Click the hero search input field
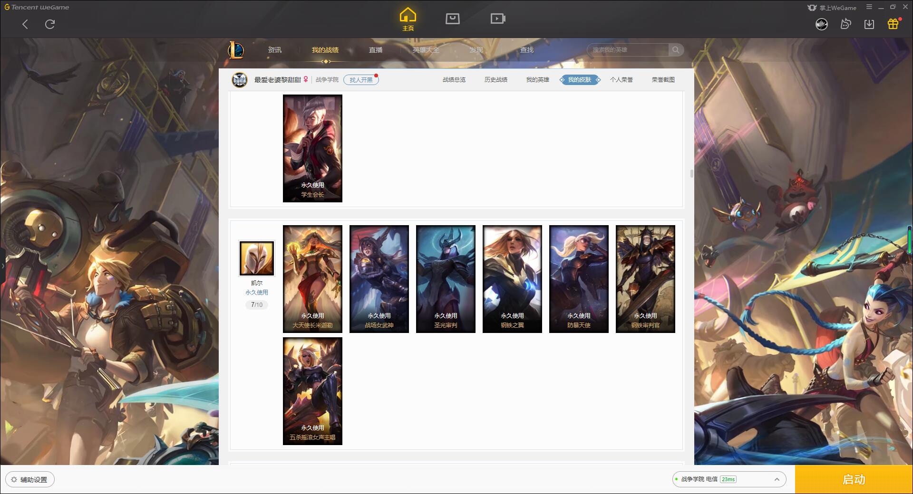The height and width of the screenshot is (494, 913). 629,50
